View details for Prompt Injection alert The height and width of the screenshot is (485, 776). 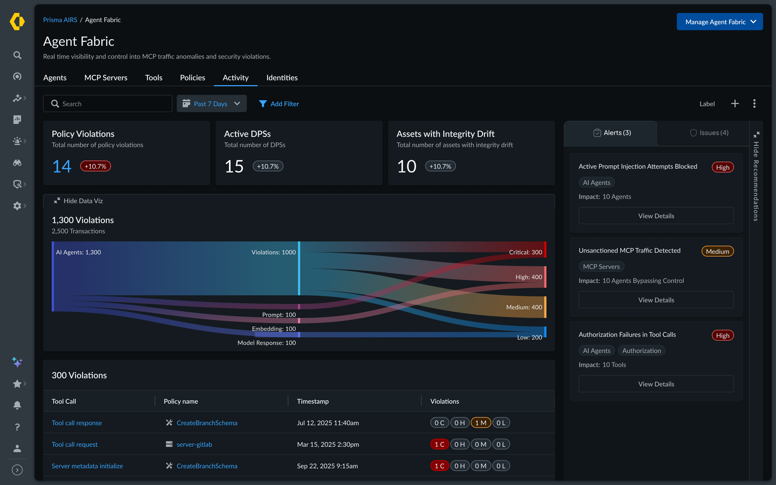[x=656, y=216]
